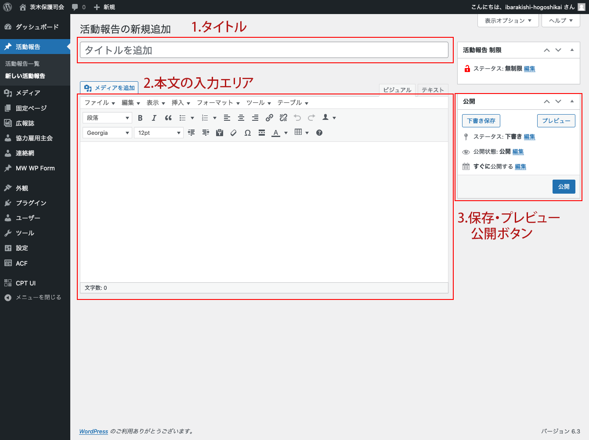The width and height of the screenshot is (589, 440).
Task: Open keyboard shortcuts help icon
Action: (x=319, y=133)
